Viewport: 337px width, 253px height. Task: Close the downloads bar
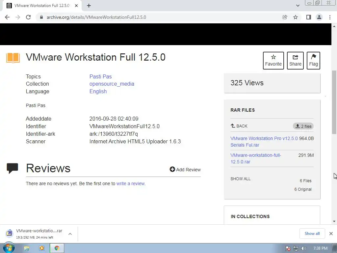coord(331,234)
